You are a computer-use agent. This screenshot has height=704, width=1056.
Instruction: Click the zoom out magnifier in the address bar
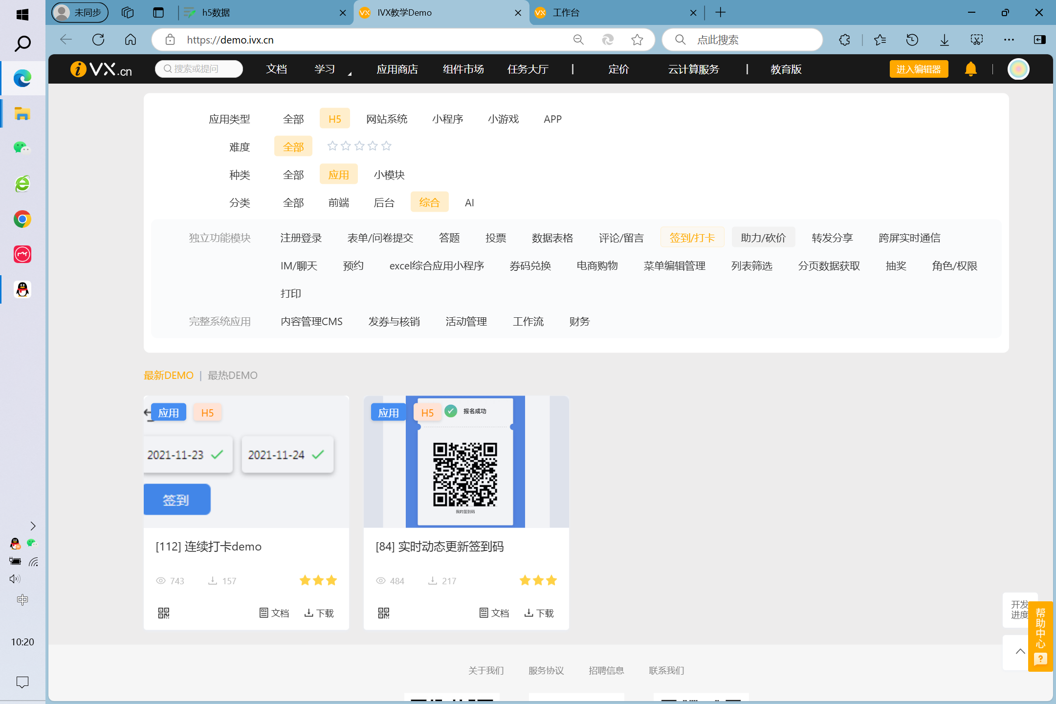pyautogui.click(x=578, y=40)
